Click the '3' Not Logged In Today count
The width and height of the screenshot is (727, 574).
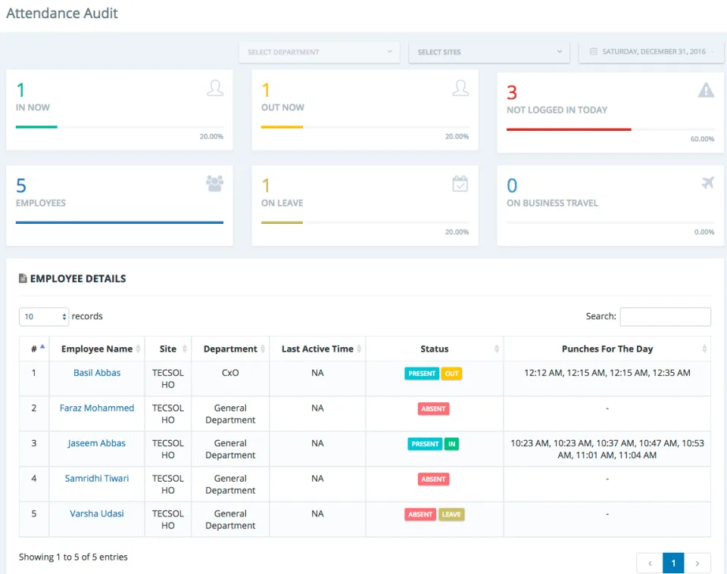(x=512, y=92)
